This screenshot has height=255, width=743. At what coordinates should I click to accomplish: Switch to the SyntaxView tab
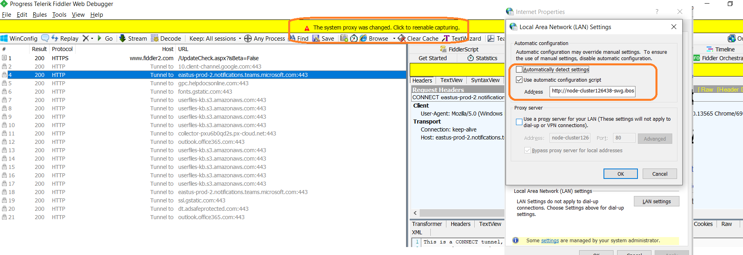485,80
